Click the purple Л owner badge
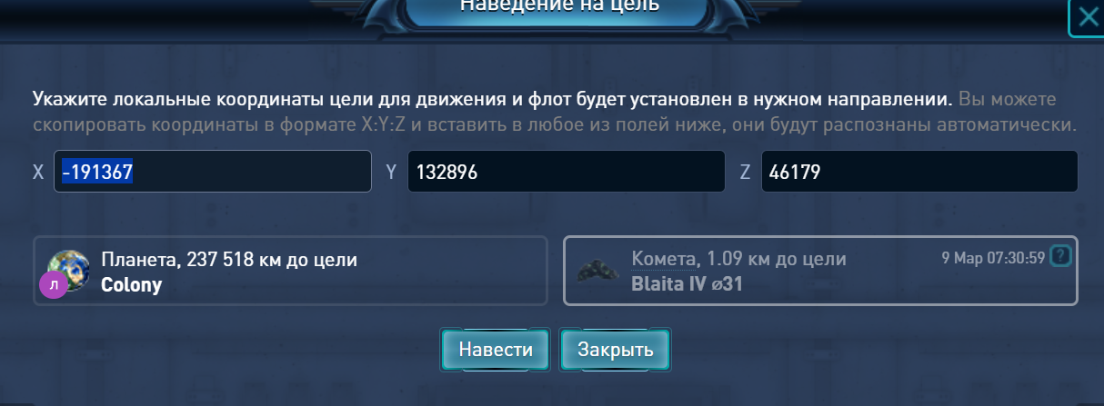The width and height of the screenshot is (1104, 406). point(53,285)
